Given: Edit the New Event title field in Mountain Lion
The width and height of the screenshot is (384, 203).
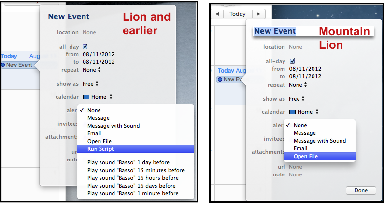Looking at the screenshot, I should [x=313, y=31].
